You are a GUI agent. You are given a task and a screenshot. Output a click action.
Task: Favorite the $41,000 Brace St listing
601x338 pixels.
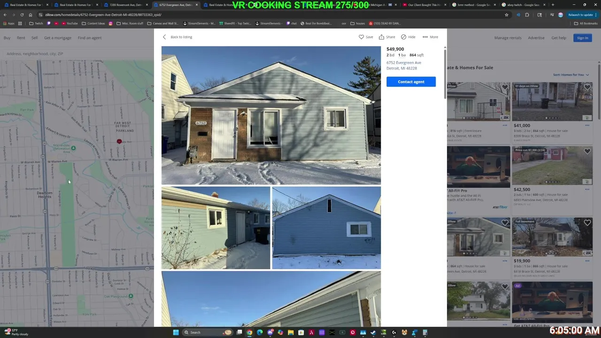coord(587,87)
